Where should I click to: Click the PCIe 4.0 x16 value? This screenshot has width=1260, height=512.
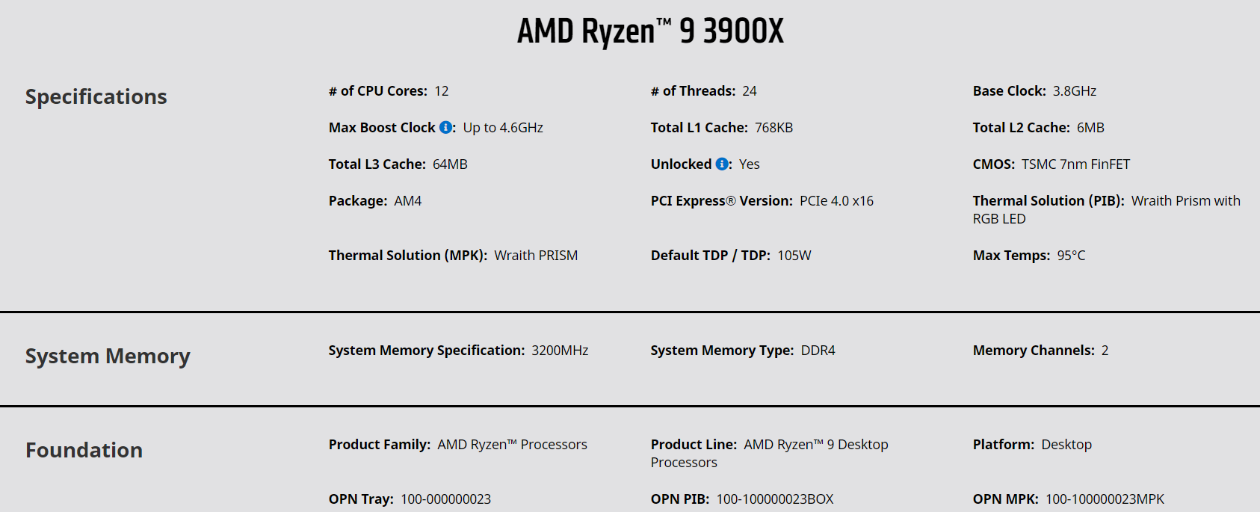click(x=836, y=201)
